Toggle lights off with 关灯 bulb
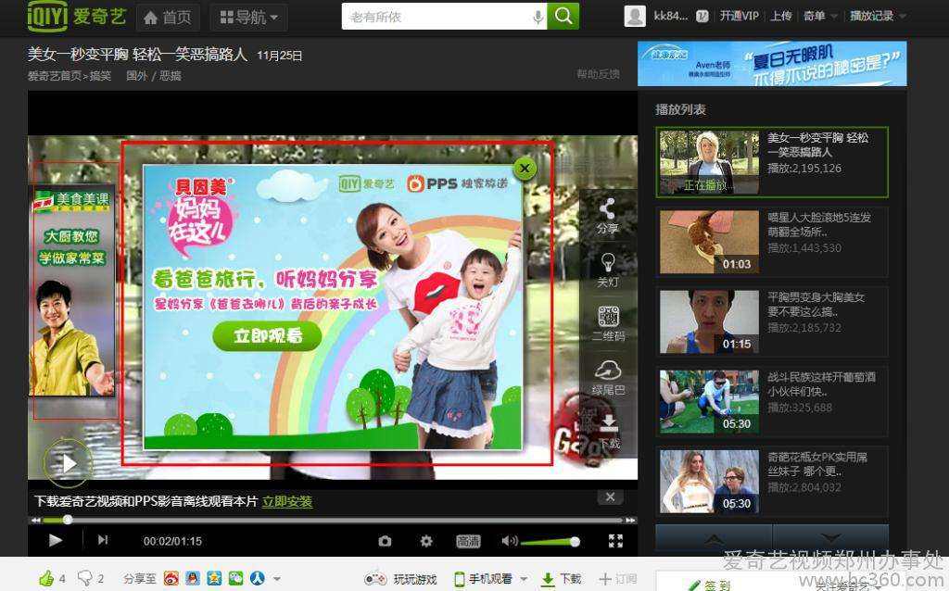 (607, 270)
